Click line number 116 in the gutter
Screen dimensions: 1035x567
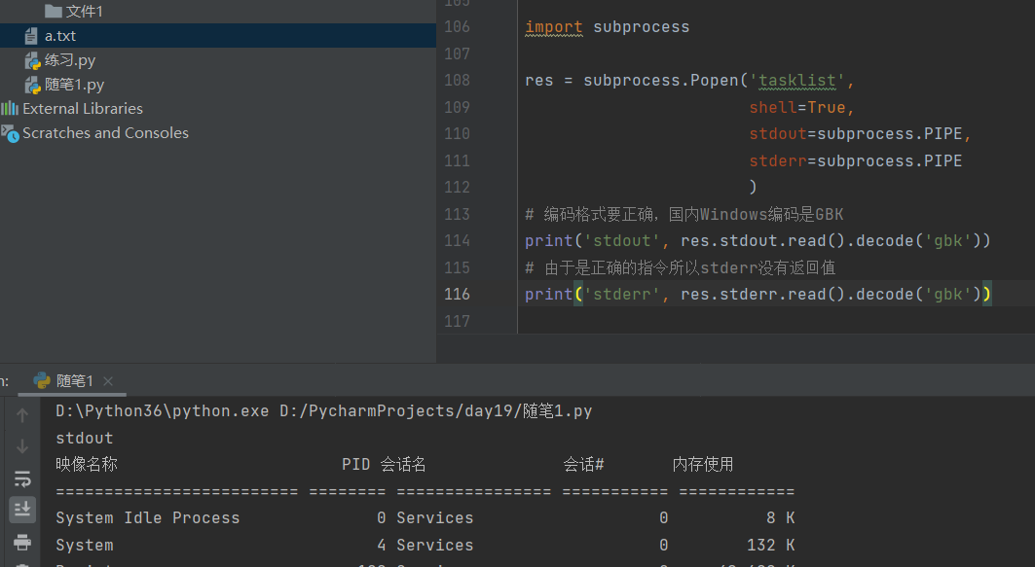tap(457, 294)
